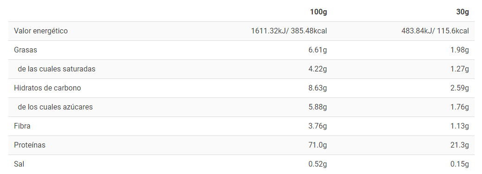Click the 21.3g protein per serving value
This screenshot has height=174, width=482.
[x=460, y=145]
